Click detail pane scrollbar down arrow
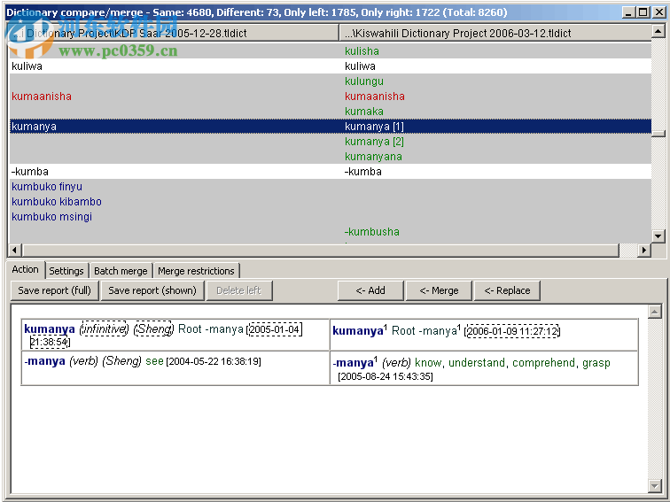 pyautogui.click(x=655, y=485)
